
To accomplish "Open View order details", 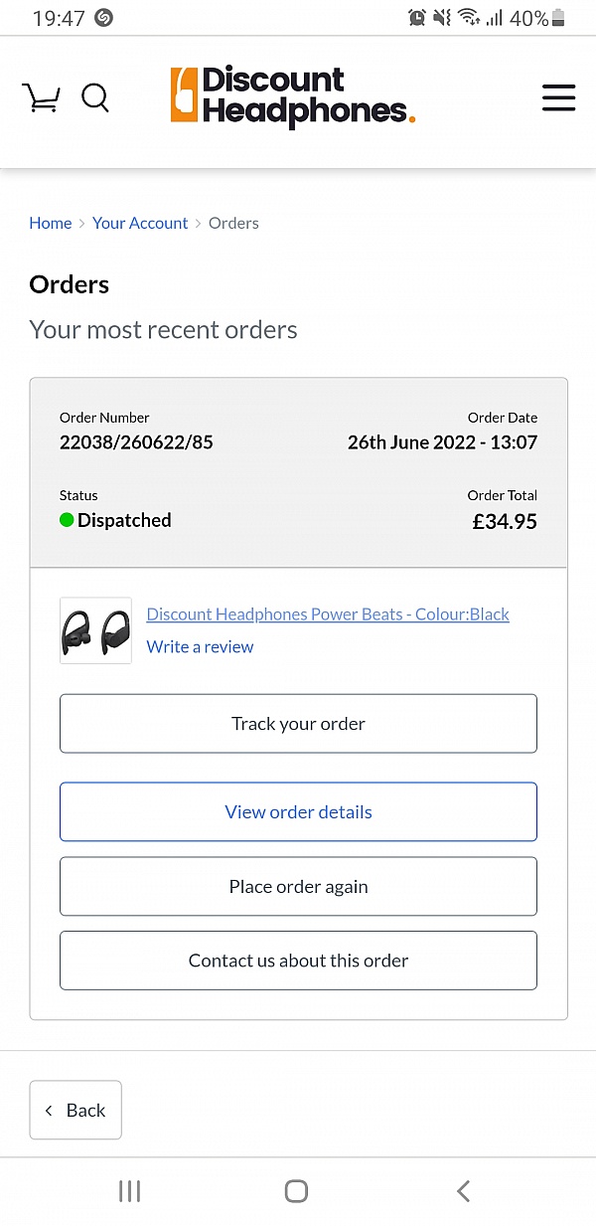I will (x=298, y=812).
